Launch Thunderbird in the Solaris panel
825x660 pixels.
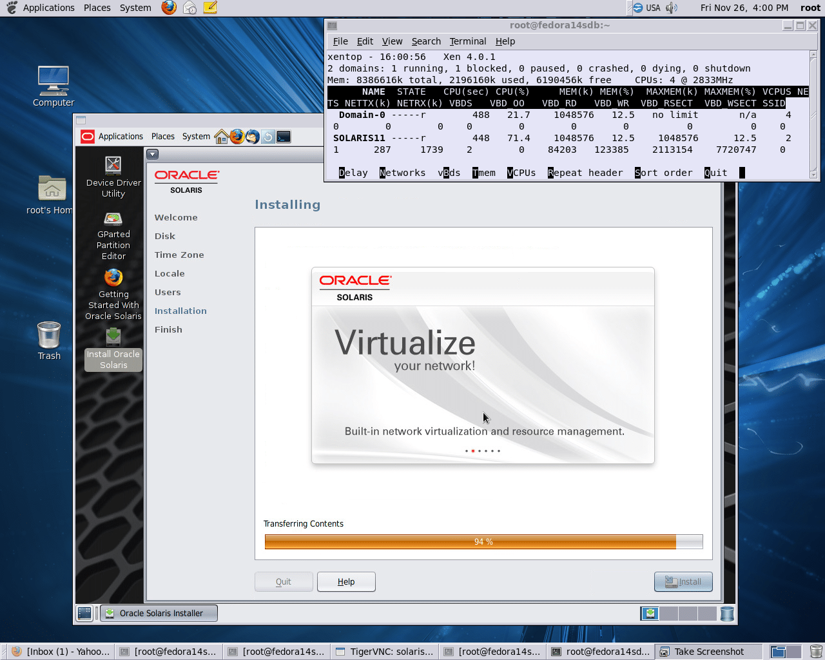pyautogui.click(x=253, y=137)
